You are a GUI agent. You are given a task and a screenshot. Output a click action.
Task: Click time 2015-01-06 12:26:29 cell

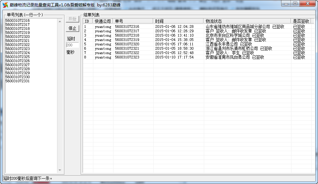(x=174, y=31)
